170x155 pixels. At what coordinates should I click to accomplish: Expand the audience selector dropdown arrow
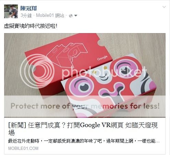pyautogui.click(x=76, y=15)
